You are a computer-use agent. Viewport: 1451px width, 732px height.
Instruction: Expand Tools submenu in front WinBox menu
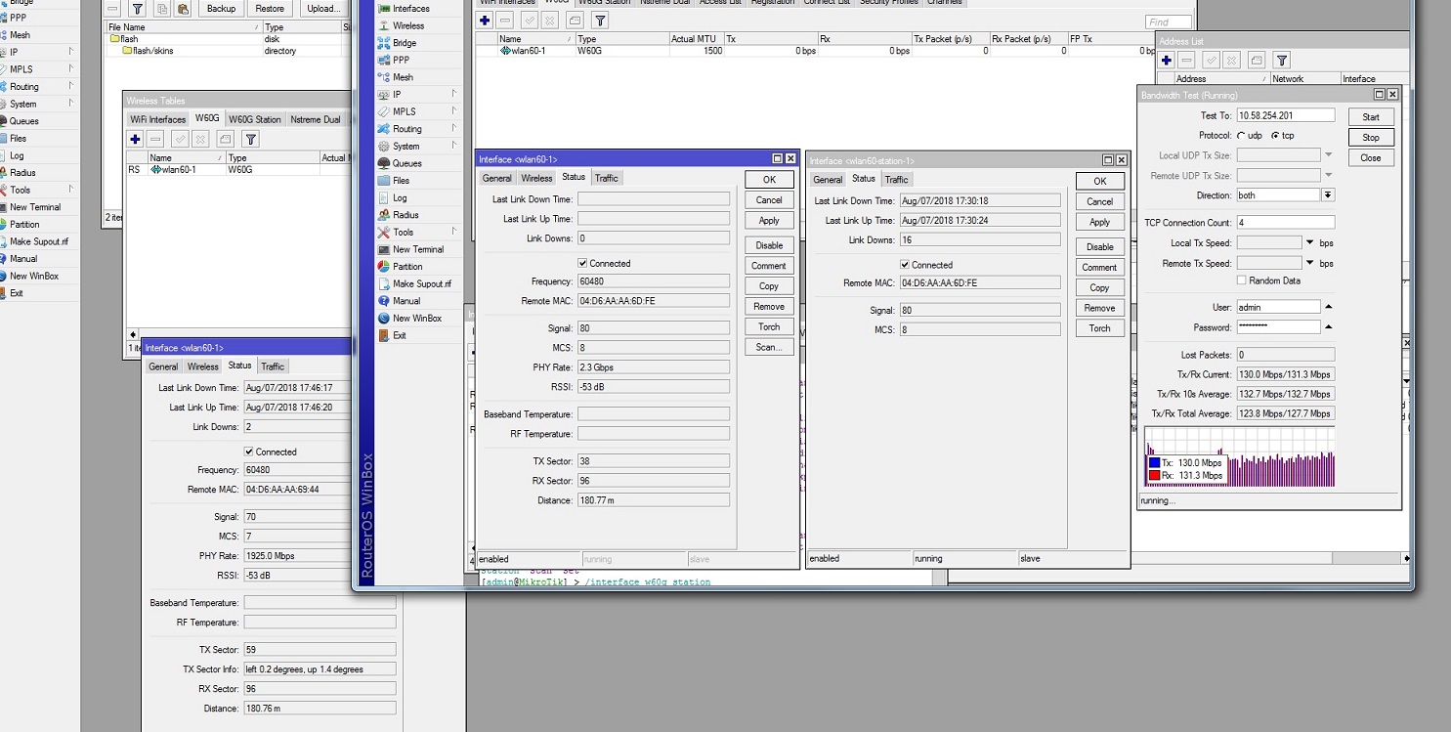coord(454,232)
